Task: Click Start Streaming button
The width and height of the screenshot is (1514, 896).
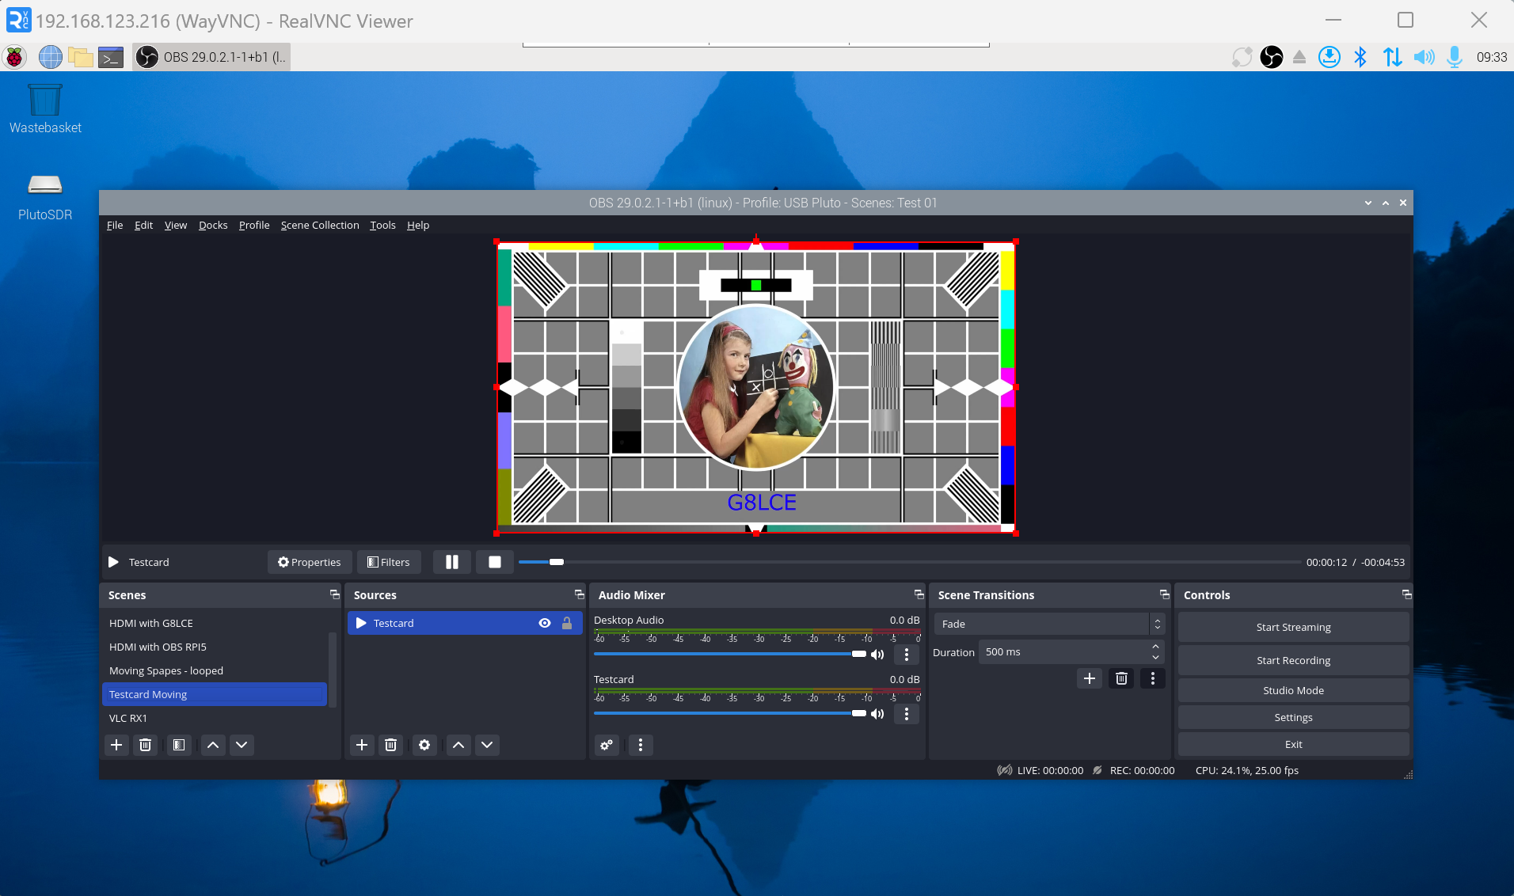Action: point(1293,627)
